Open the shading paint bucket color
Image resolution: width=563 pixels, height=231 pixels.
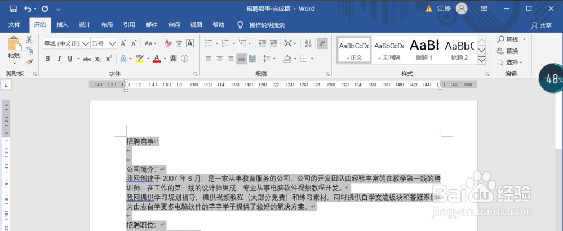287,59
